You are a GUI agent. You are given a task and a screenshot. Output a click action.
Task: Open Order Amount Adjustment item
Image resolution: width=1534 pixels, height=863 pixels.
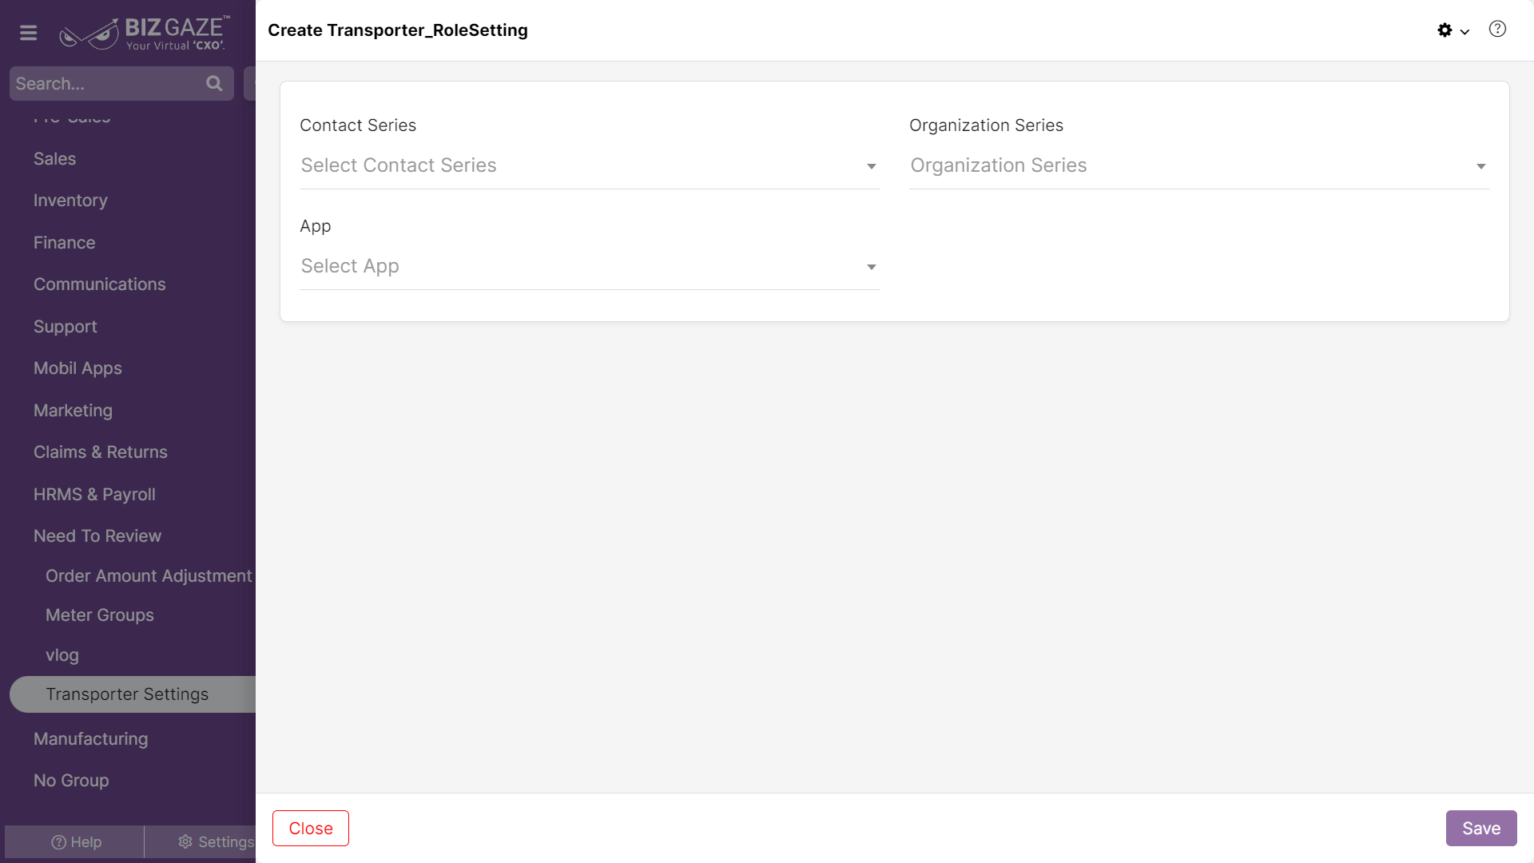pyautogui.click(x=149, y=575)
